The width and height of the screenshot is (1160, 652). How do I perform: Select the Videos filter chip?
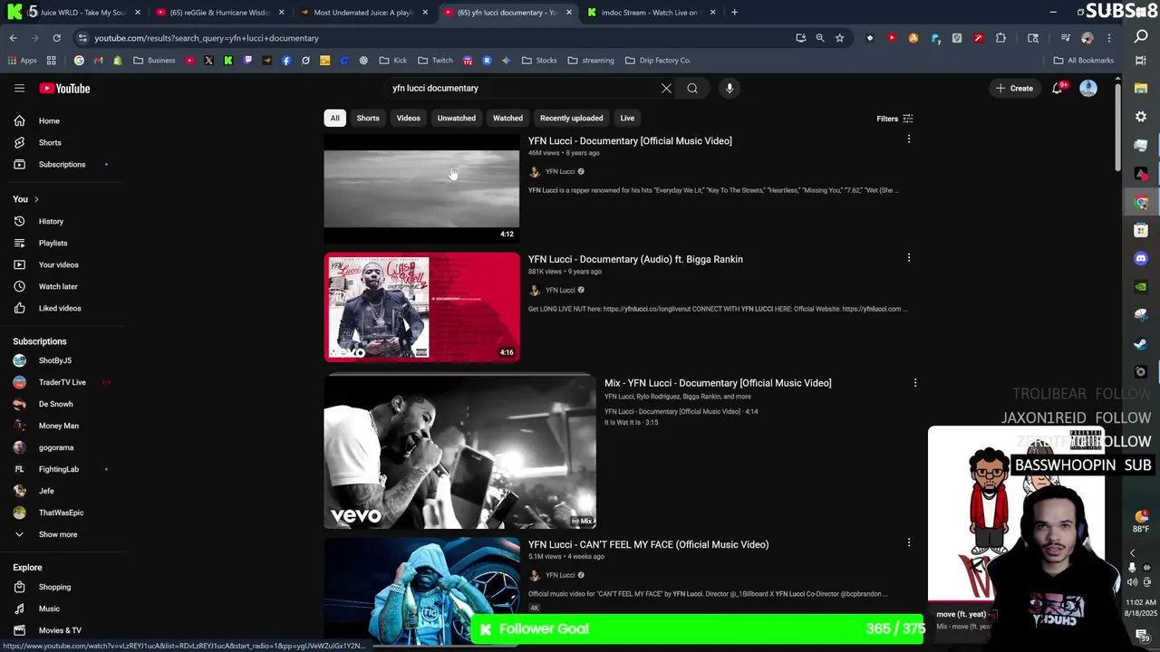click(x=408, y=118)
